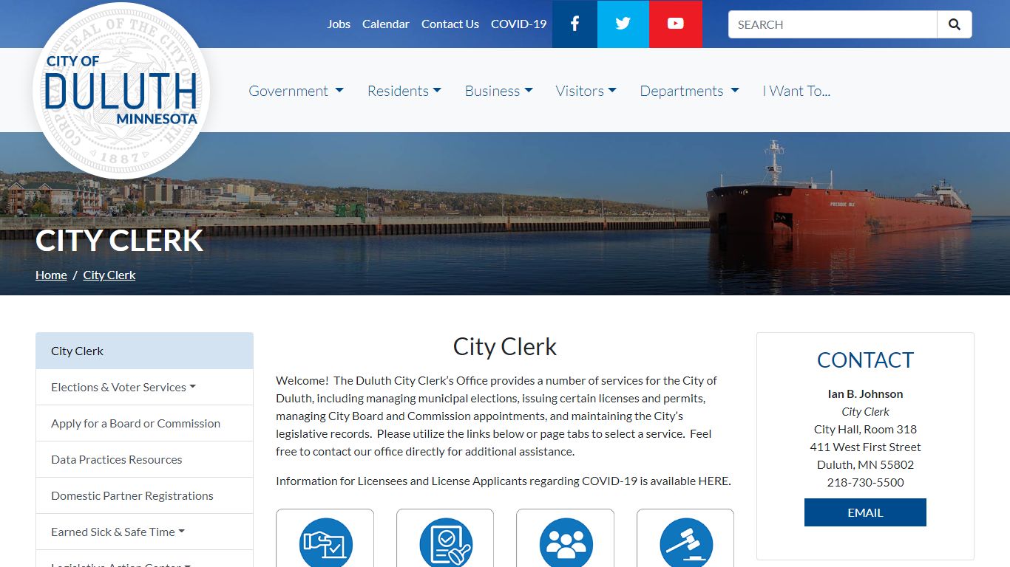Expand Earned Sick & Safe Time item

144,532
